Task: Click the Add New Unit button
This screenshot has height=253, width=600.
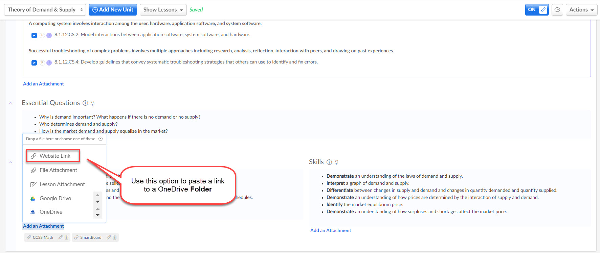Action: [x=113, y=10]
